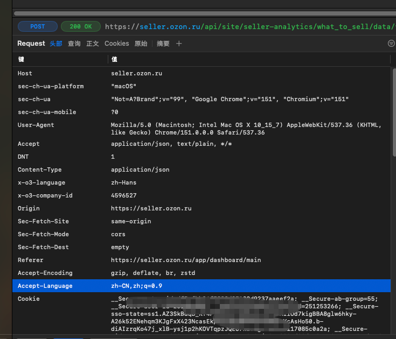Switch to the Cookies tab

tap(117, 44)
